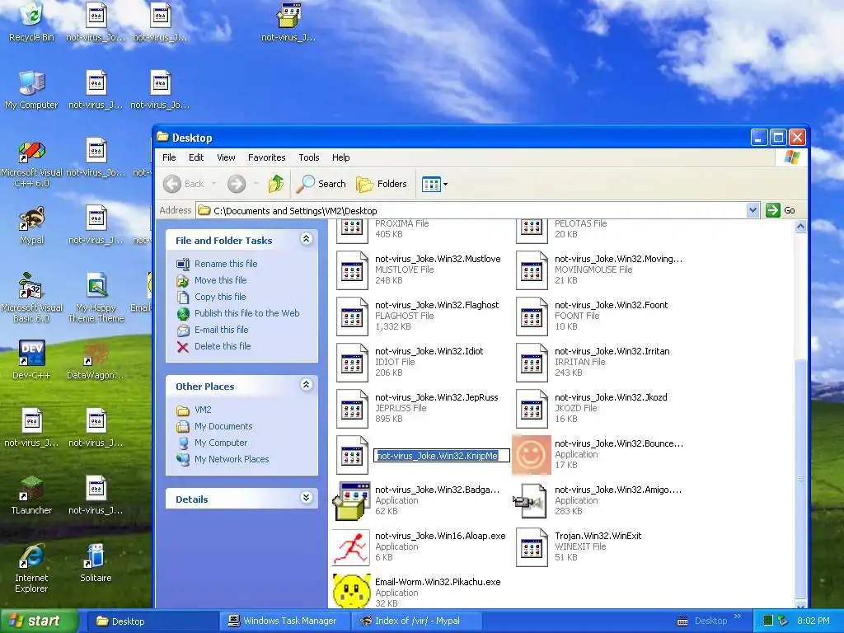Click Publish this file to the Web
The height and width of the screenshot is (633, 844).
tap(246, 313)
